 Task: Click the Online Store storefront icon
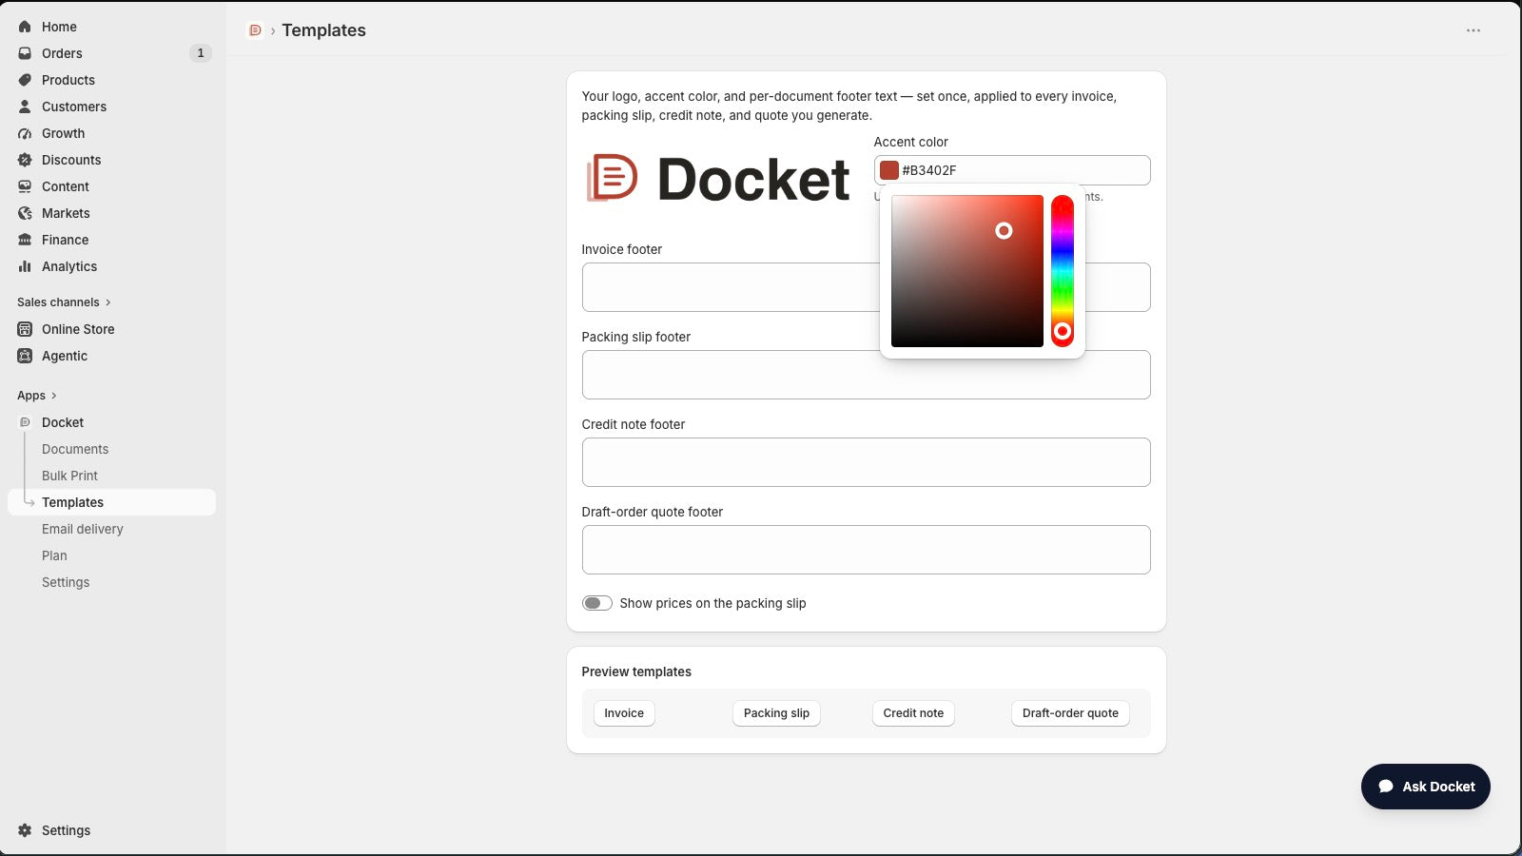(25, 329)
